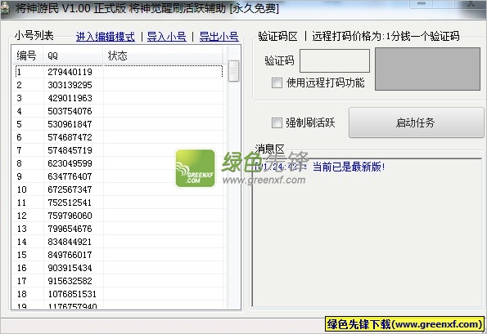Select row 18 with QQ 1076851531

(x=119, y=294)
